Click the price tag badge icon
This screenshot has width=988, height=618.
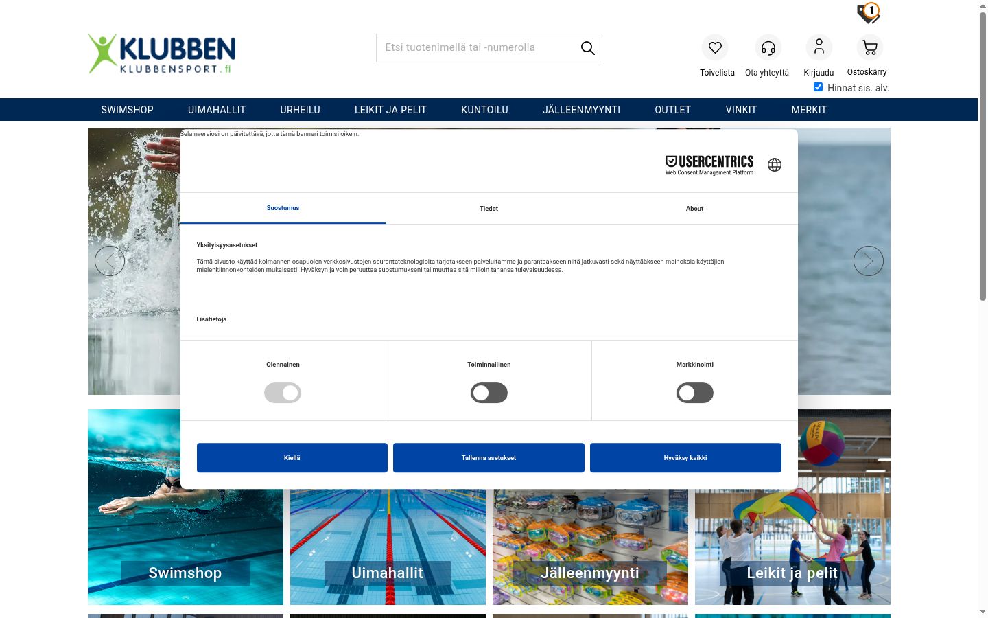pyautogui.click(x=869, y=13)
